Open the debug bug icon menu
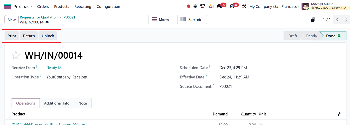350x125 pixels. coord(195,6)
